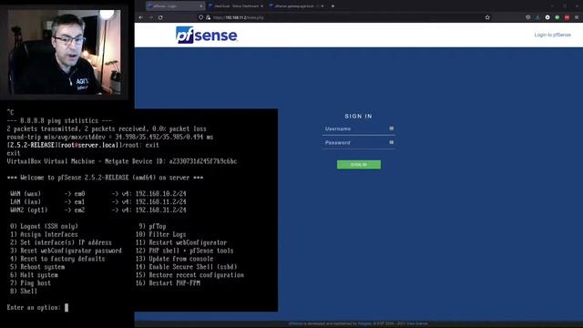Click the red extension icon in toolbar

click(x=567, y=17)
